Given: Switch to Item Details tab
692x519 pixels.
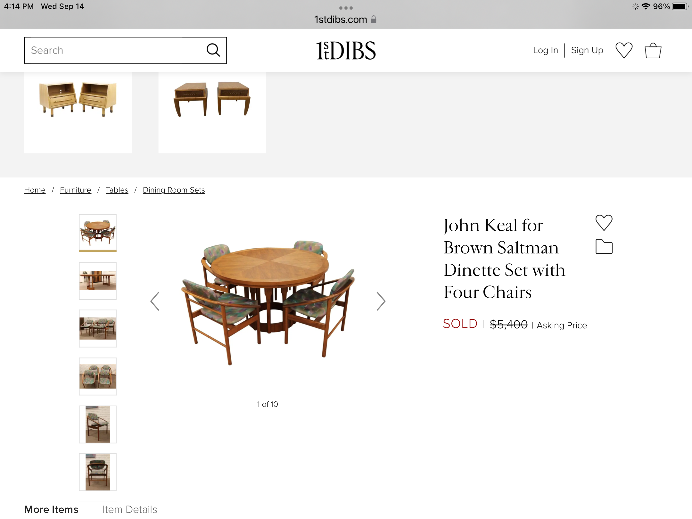Looking at the screenshot, I should 130,509.
